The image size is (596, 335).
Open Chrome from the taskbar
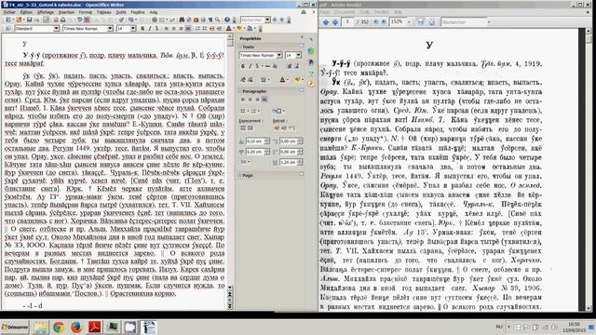point(58,327)
